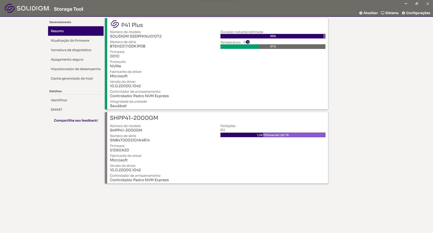Choose Identificar under Detalhes
Screen dimensions: 433x233
59,100
